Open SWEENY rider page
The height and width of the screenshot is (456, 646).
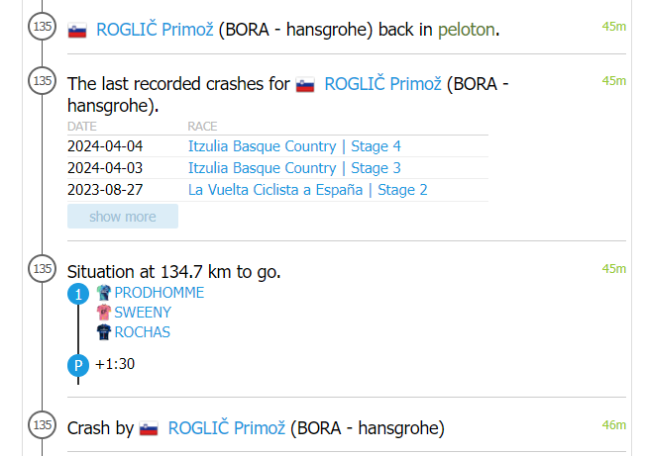tap(143, 313)
